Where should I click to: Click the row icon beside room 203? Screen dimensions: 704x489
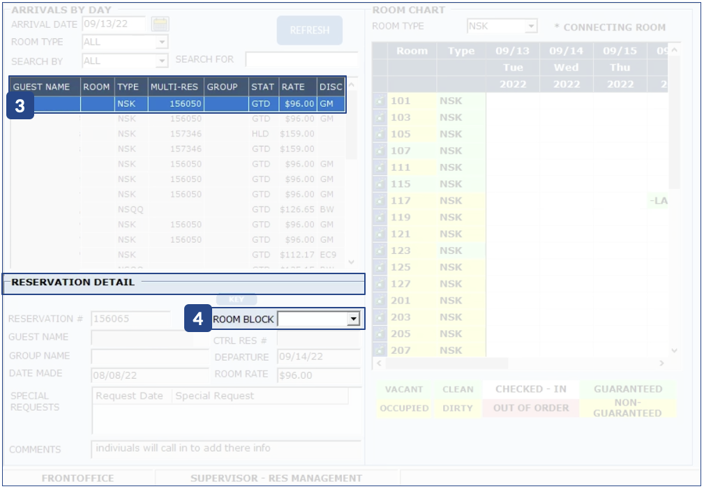[380, 317]
